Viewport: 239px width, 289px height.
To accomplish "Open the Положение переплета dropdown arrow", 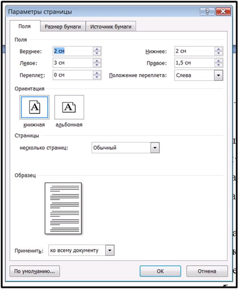I will pos(219,75).
